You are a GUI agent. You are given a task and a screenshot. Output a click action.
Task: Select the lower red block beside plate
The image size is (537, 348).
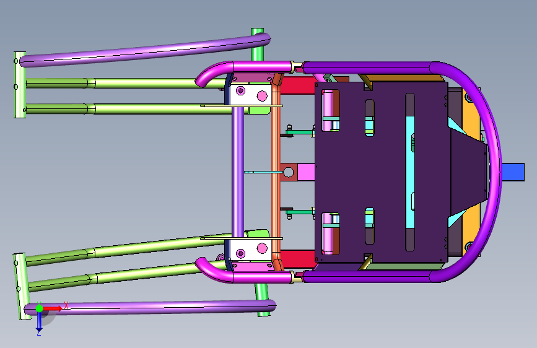297,259
